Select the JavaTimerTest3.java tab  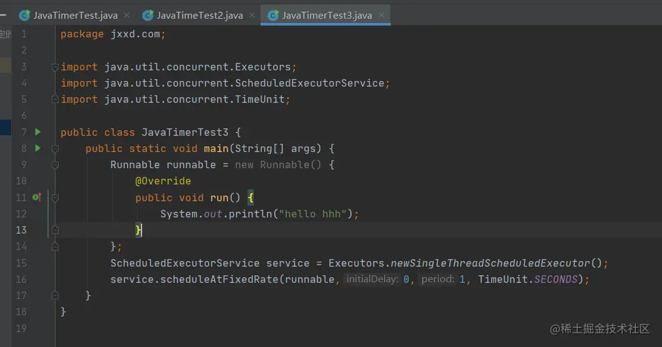pyautogui.click(x=327, y=16)
